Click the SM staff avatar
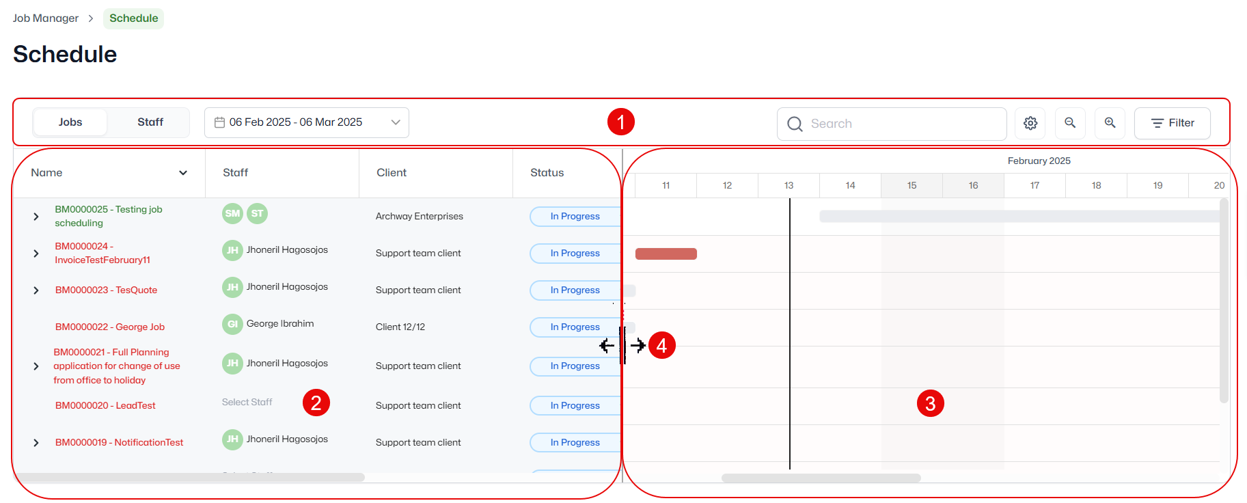This screenshot has width=1247, height=503. coord(232,213)
